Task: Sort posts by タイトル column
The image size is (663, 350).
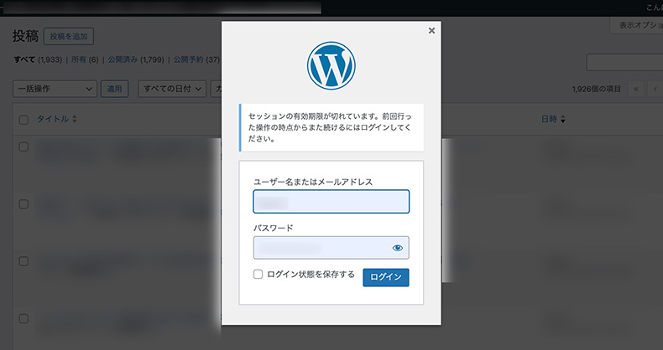Action: pyautogui.click(x=57, y=119)
